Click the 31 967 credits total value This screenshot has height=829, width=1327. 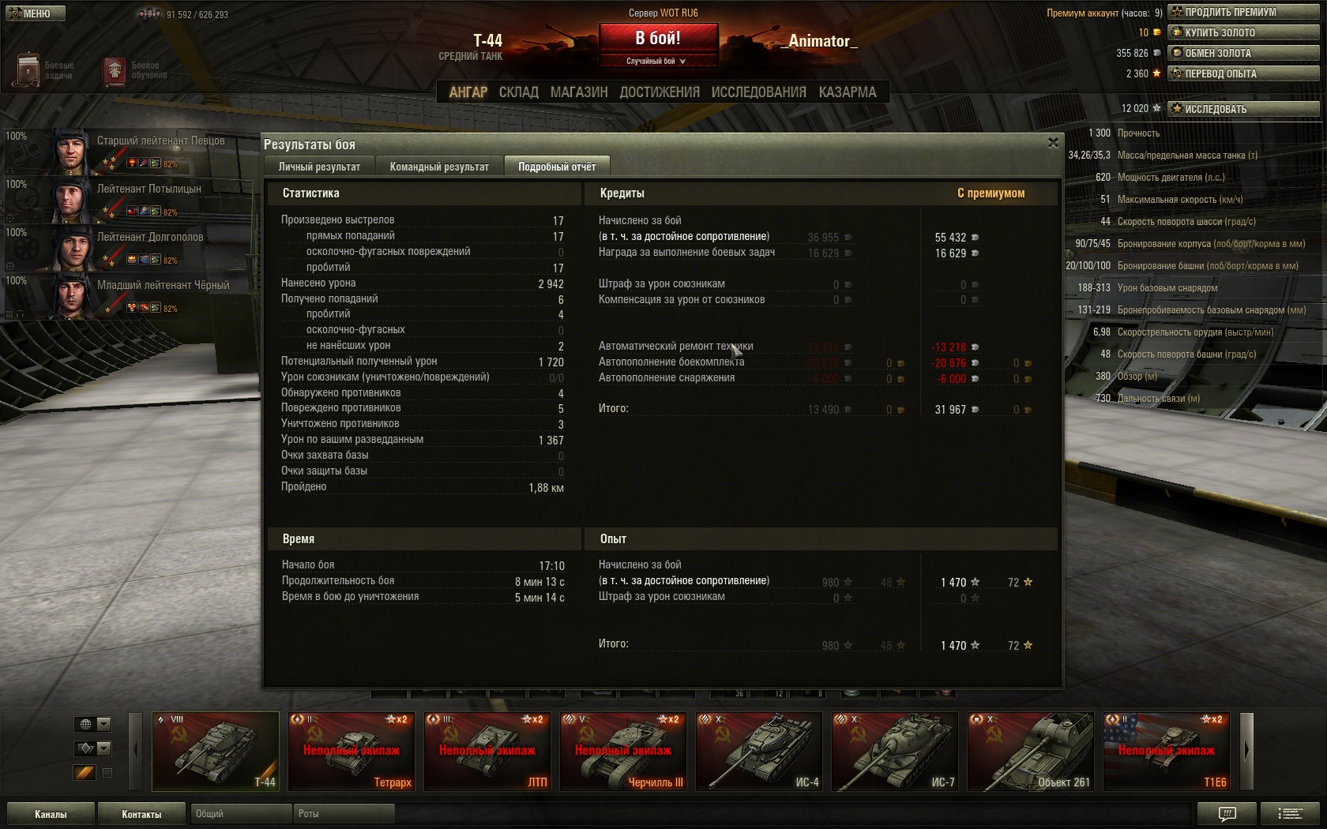click(950, 410)
